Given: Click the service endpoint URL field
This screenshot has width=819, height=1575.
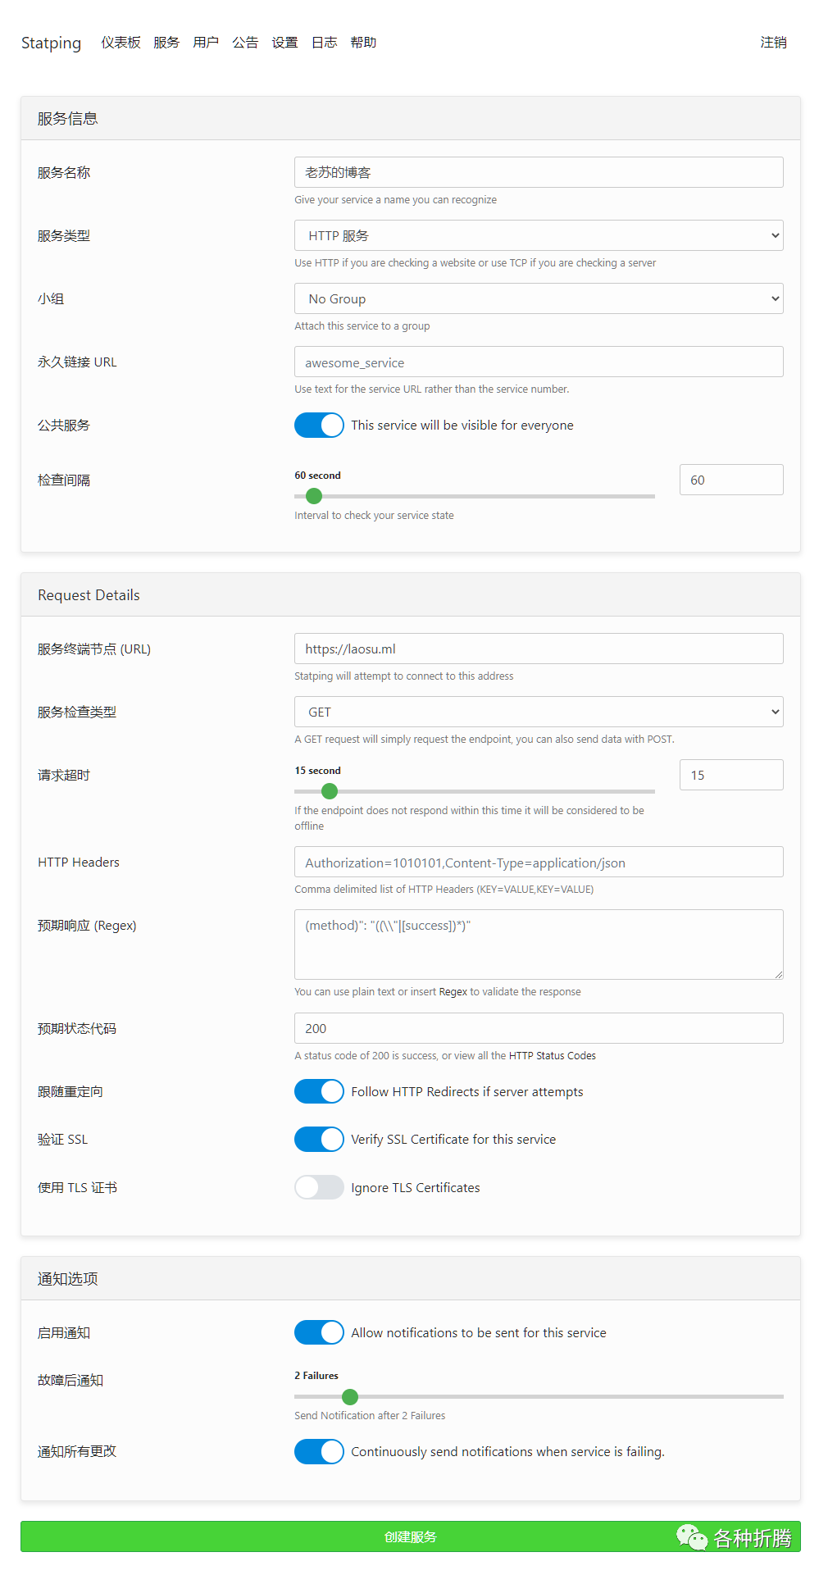Looking at the screenshot, I should (538, 649).
